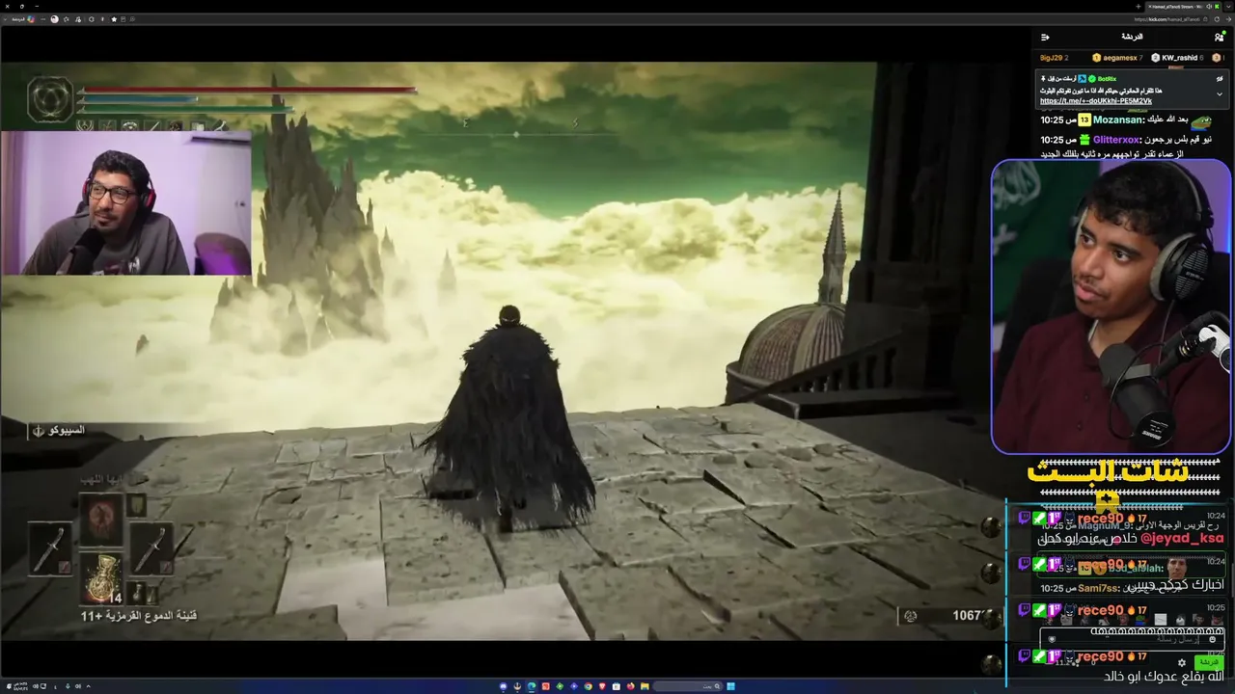The width and height of the screenshot is (1235, 694).
Task: Click the green chat send button
Action: pos(1208,662)
